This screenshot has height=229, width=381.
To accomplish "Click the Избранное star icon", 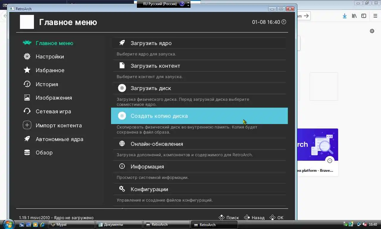I will coord(27,70).
